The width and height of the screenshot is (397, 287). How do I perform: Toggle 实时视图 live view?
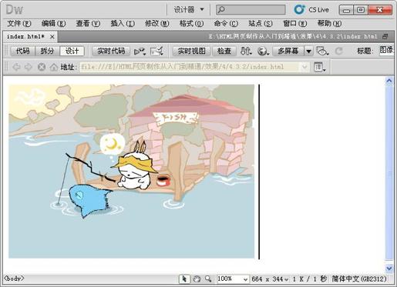(x=191, y=51)
